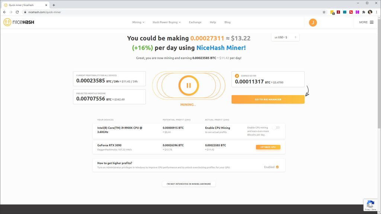Bookmark the page with the star icon
381x214 pixels.
coord(324,12)
